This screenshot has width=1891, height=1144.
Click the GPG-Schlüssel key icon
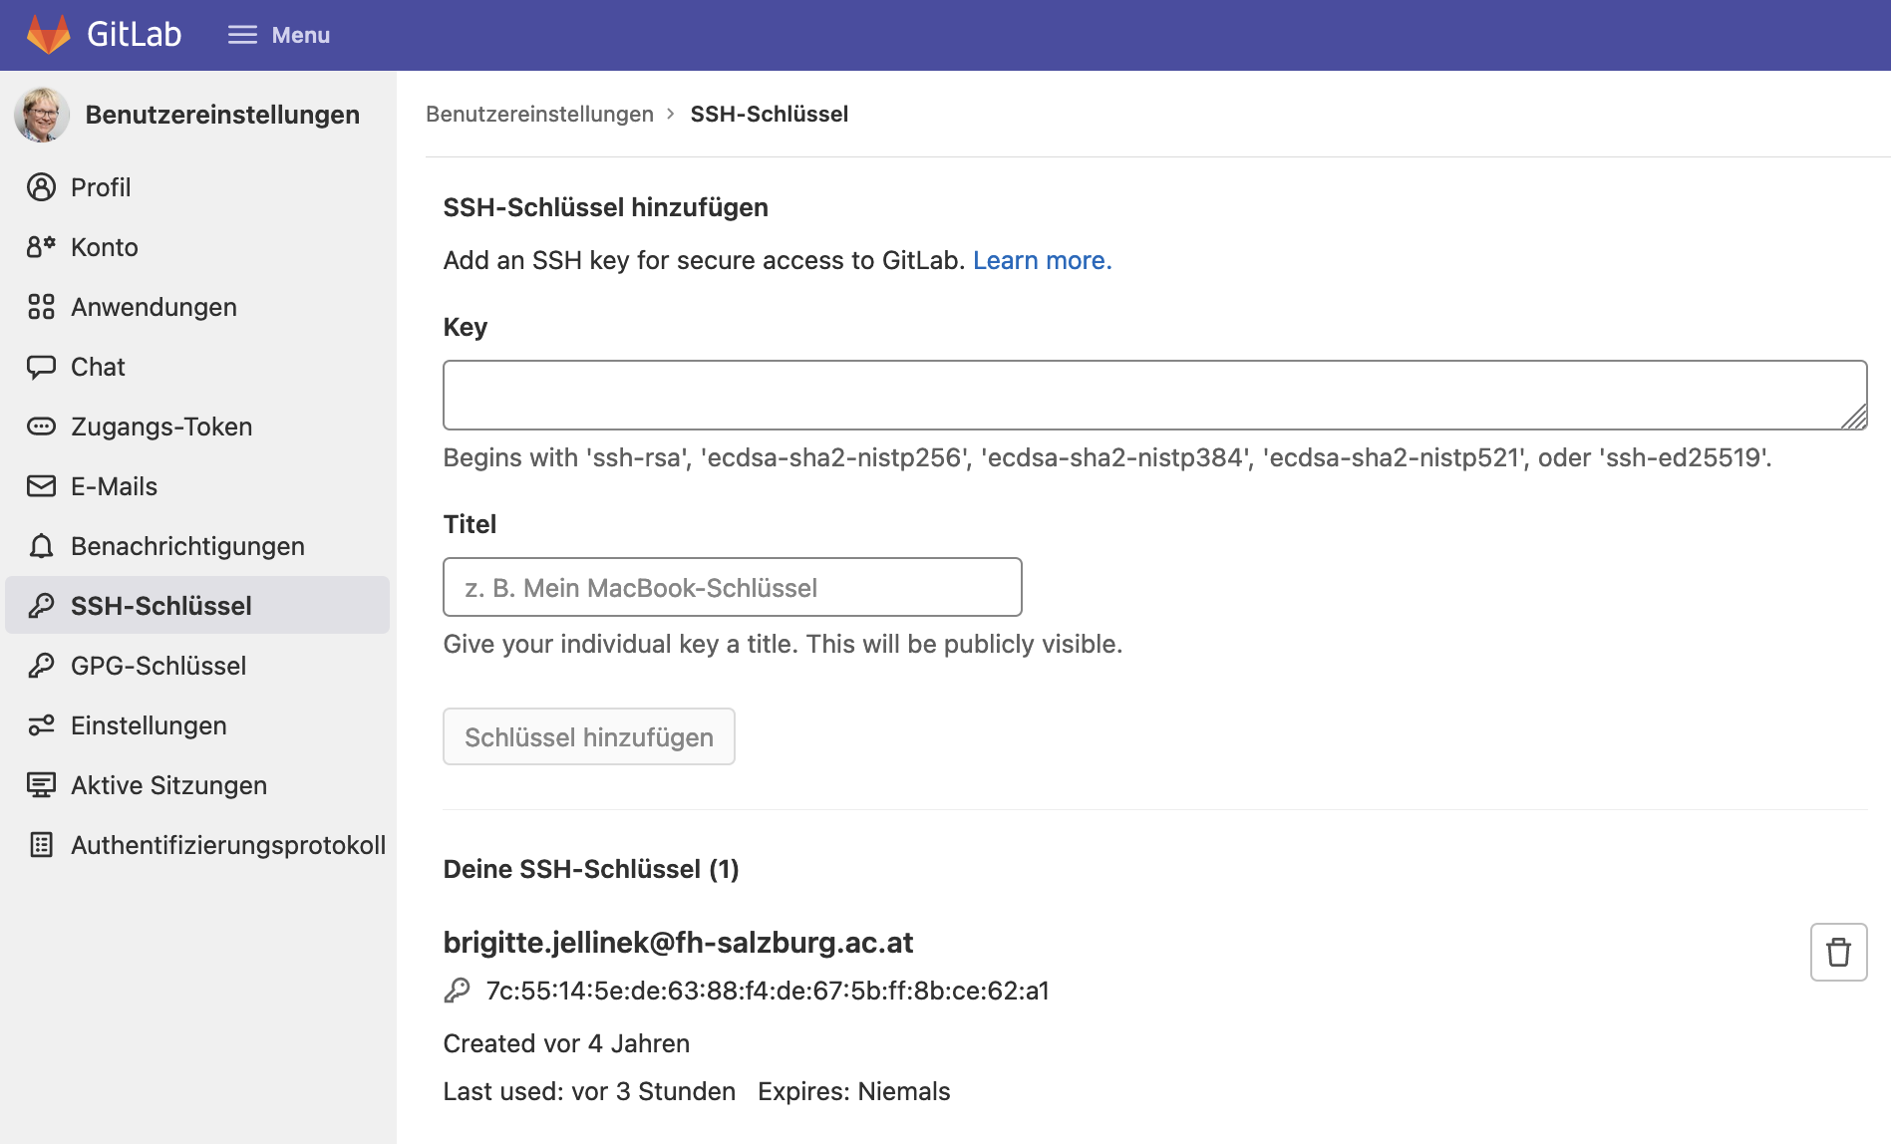click(x=41, y=666)
